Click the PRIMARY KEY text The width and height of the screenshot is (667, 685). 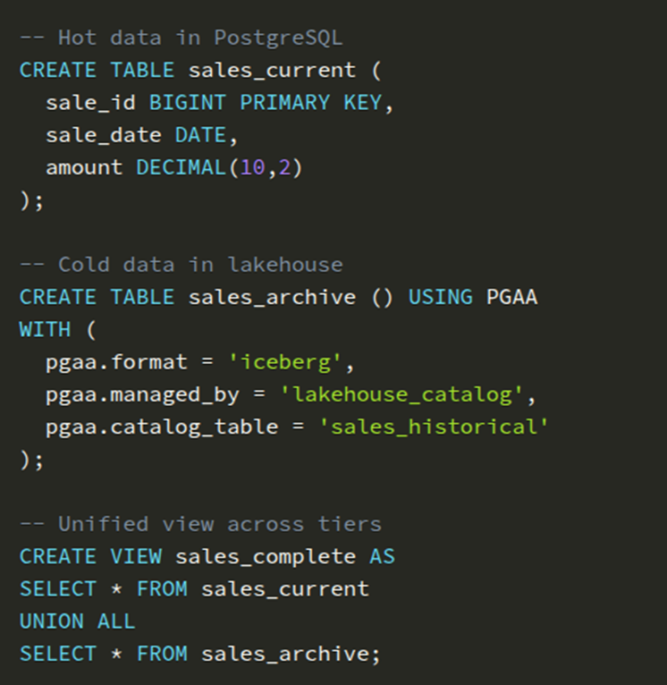311,103
